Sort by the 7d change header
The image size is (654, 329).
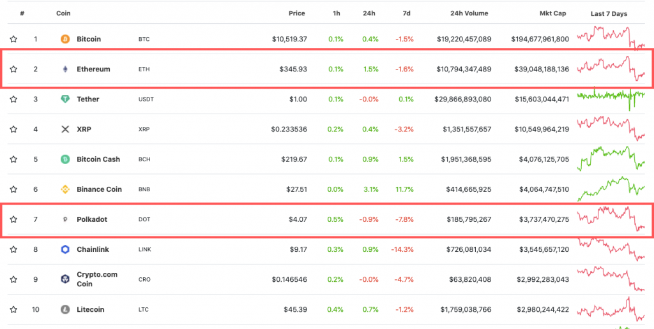tap(407, 13)
